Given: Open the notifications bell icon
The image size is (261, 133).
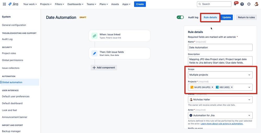Looking at the screenshot, I should pyautogui.click(x=235, y=4).
